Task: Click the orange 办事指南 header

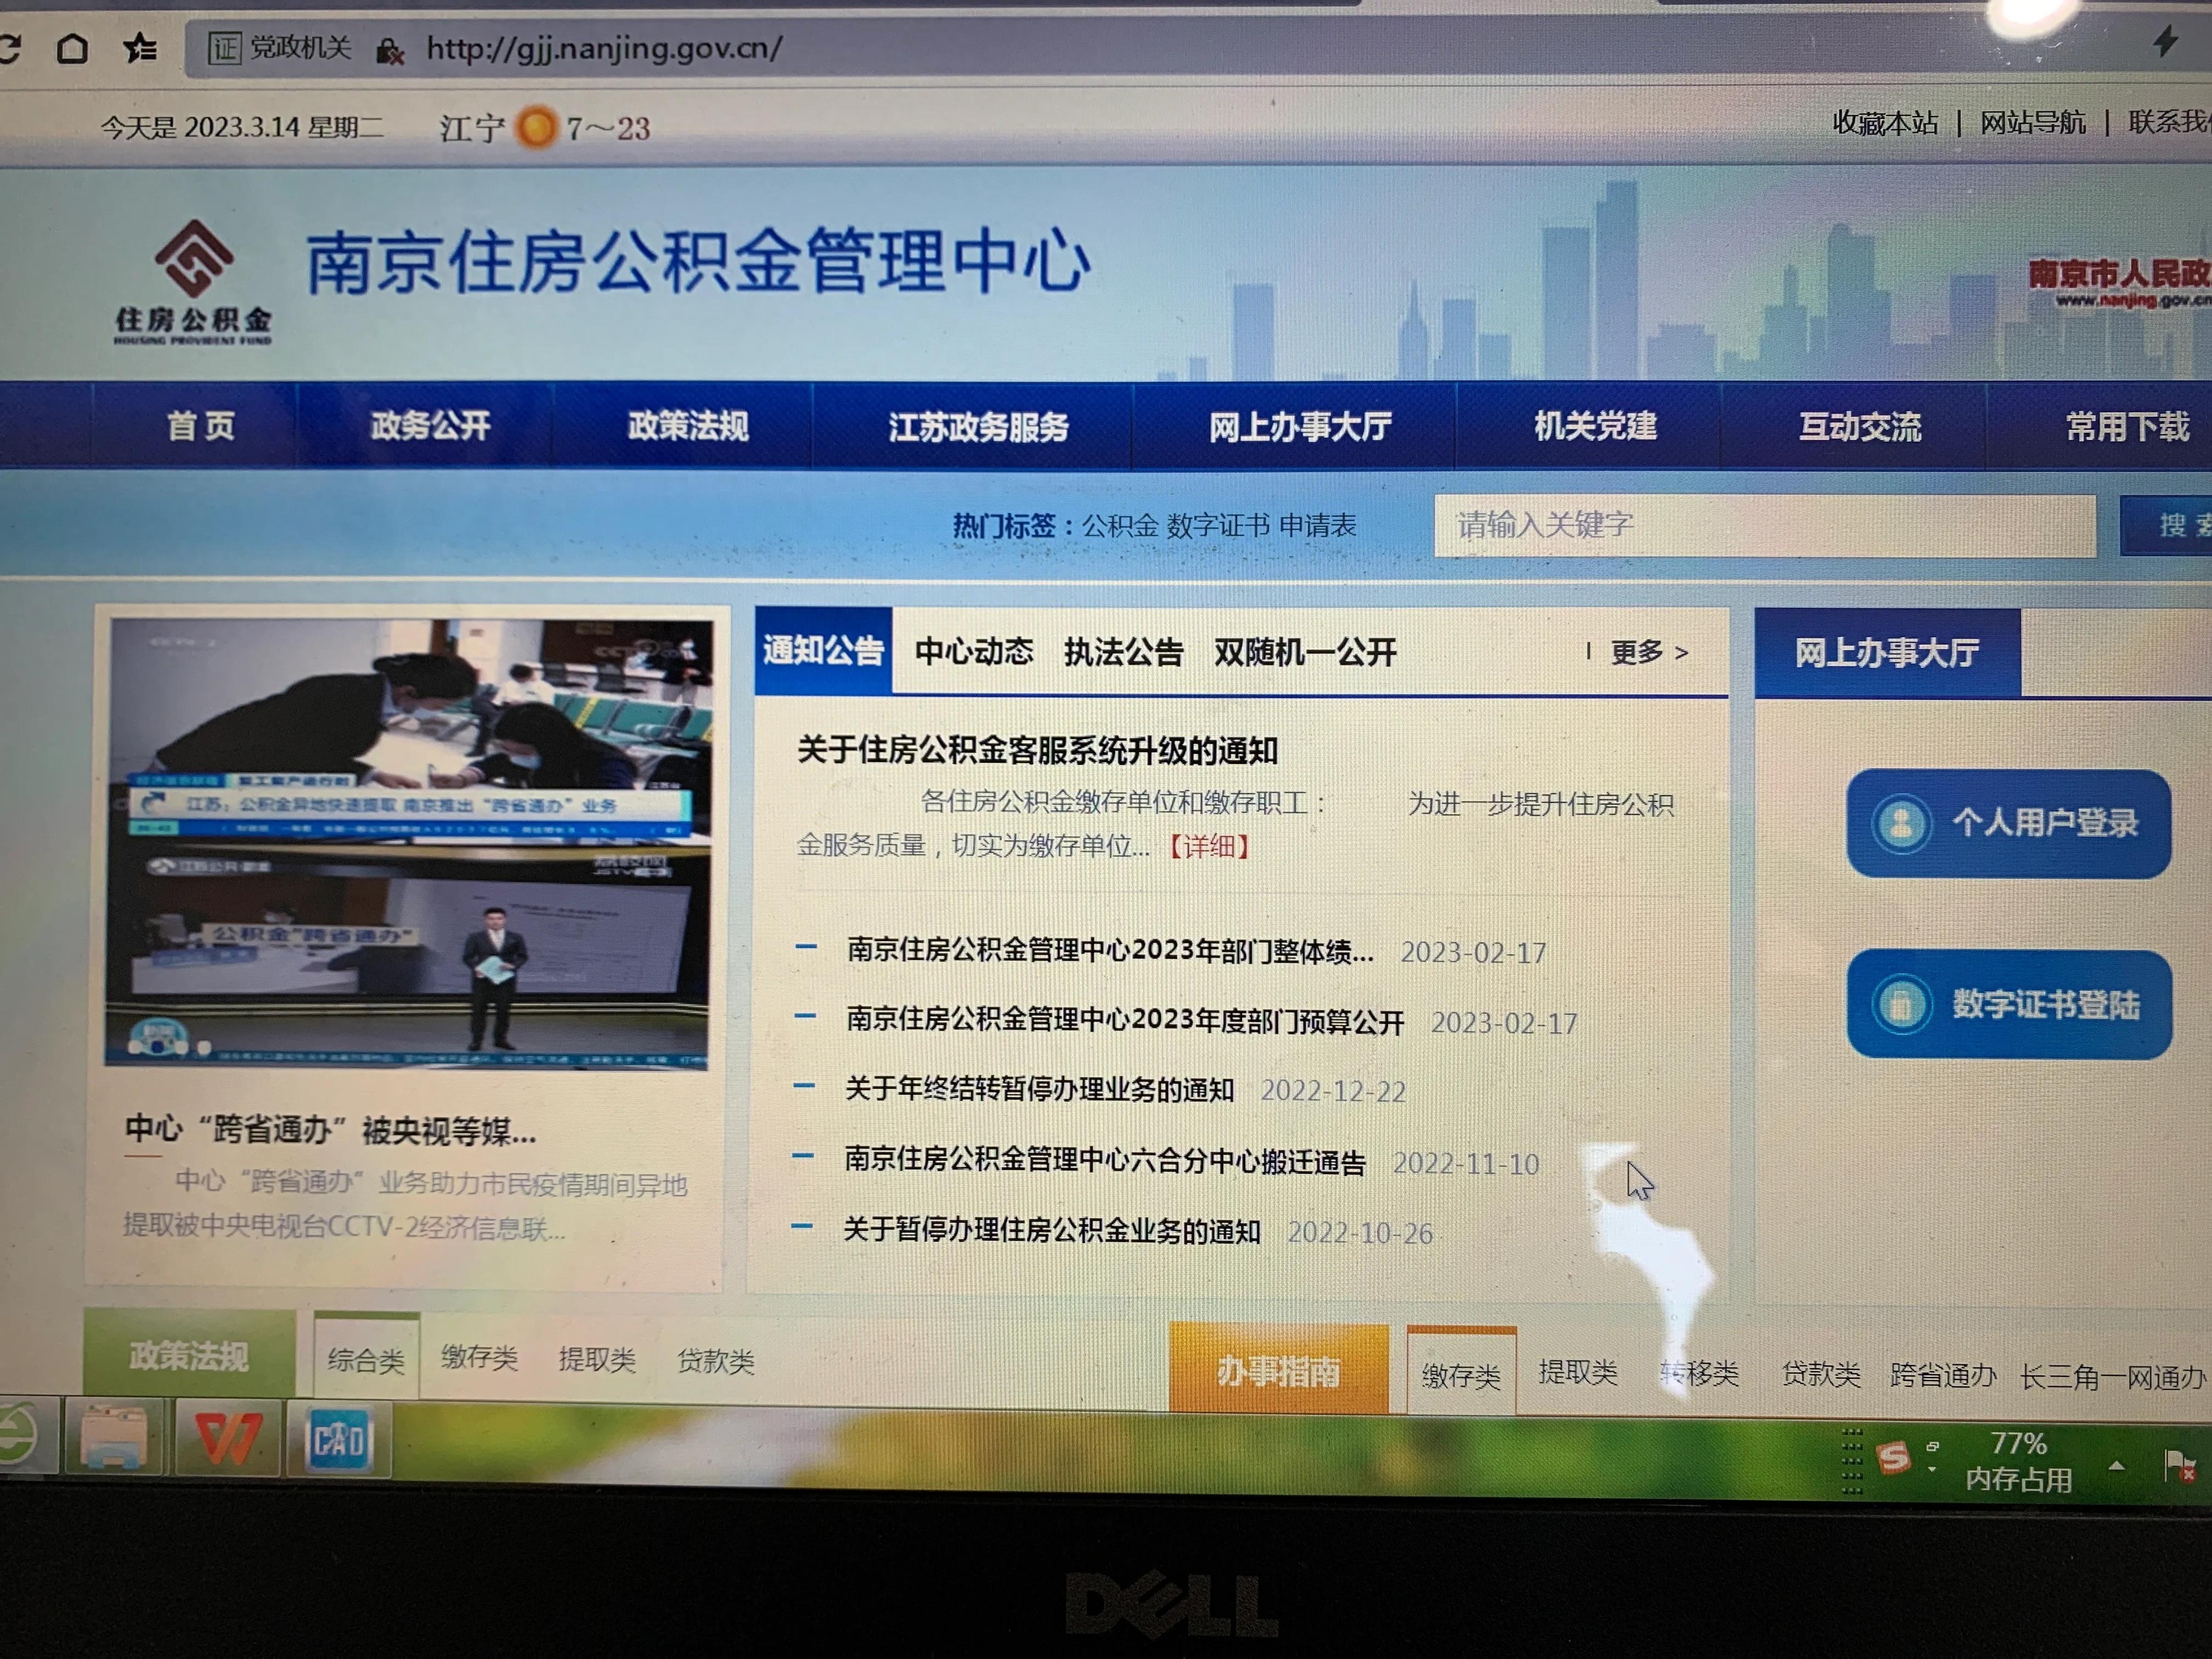Action: point(1279,1370)
